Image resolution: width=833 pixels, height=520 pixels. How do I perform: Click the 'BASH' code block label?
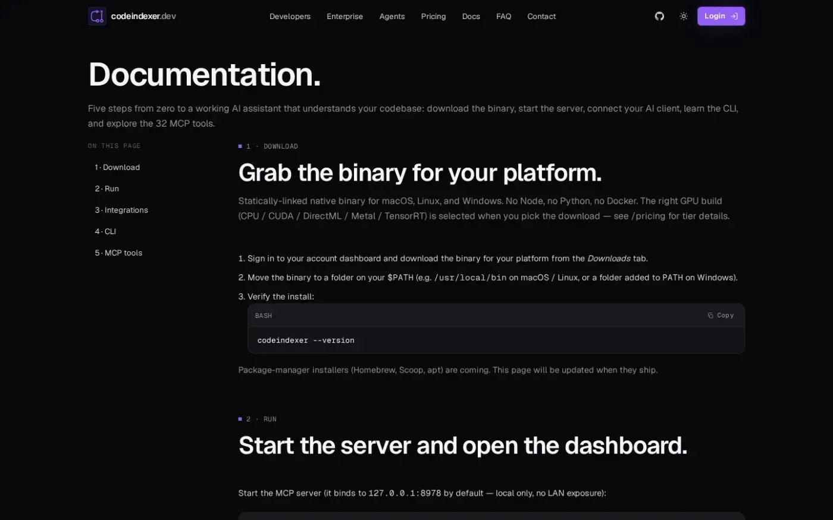[x=264, y=316]
